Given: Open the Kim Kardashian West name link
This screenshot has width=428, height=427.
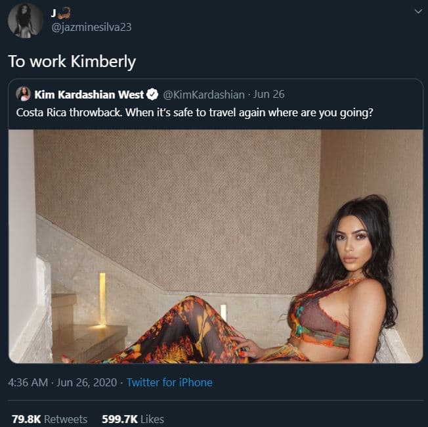Looking at the screenshot, I should [x=89, y=94].
